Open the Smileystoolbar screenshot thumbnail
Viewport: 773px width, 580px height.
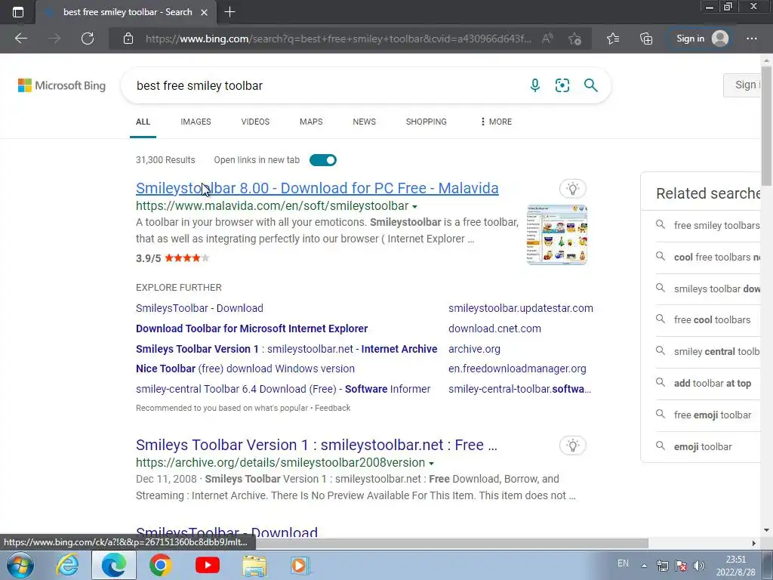[x=557, y=235]
